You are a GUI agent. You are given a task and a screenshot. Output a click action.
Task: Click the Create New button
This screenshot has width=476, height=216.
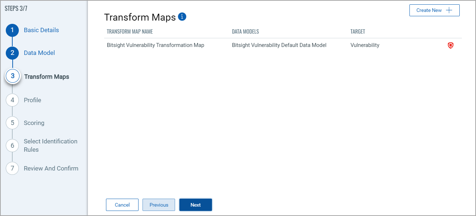(434, 10)
